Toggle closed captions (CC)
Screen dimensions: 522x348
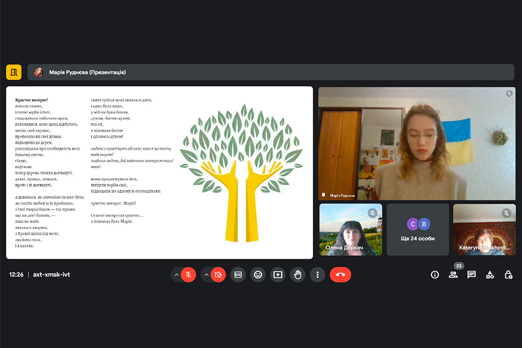(238, 275)
